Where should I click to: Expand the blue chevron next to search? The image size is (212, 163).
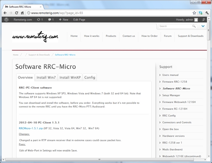click(203, 26)
